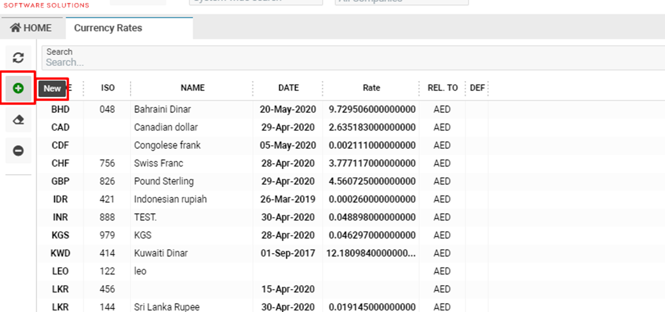
Task: Click the DEF column header
Action: pyautogui.click(x=477, y=88)
